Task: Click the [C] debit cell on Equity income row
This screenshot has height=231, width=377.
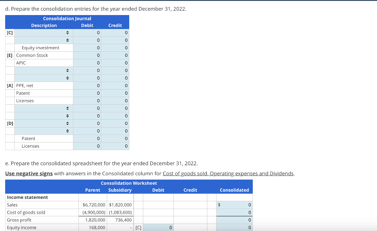Action: pos(158,227)
